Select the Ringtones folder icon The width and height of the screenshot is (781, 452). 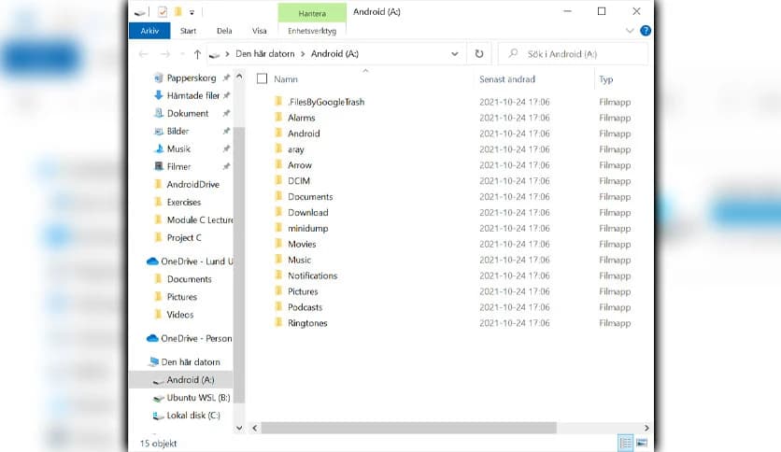(x=278, y=322)
